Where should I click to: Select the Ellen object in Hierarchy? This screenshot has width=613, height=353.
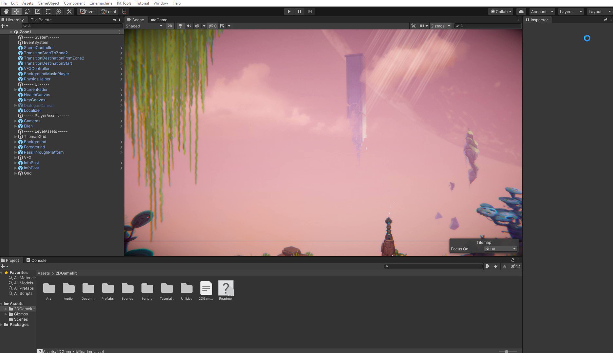tap(28, 126)
